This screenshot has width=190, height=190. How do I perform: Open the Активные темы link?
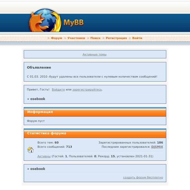tap(94, 54)
